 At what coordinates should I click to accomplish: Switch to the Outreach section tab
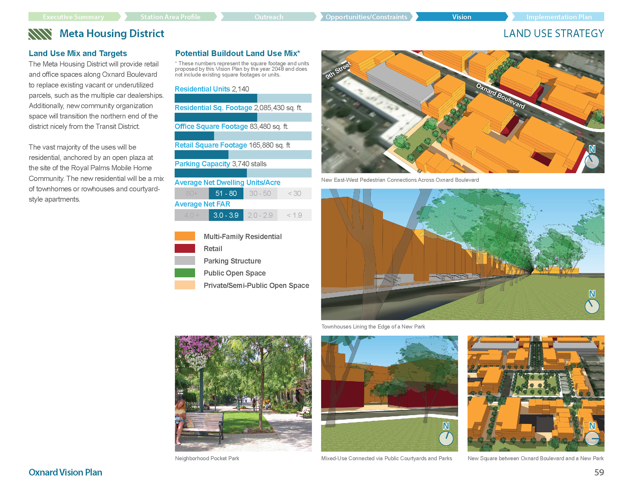268,17
